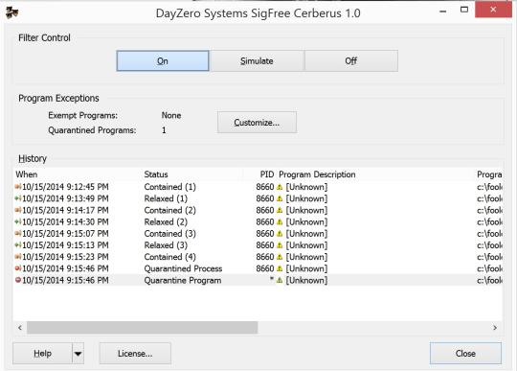This screenshot has height=371, width=517.
Task: Click the relaxed arrow icon beside 9:15:13 PM
Action: point(18,245)
